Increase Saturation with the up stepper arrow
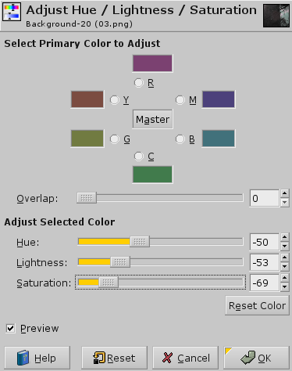This screenshot has width=292, height=371. coord(285,278)
